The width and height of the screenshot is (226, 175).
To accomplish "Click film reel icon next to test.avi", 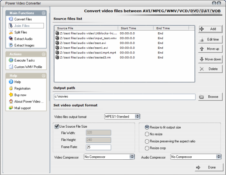I will (57, 43).
